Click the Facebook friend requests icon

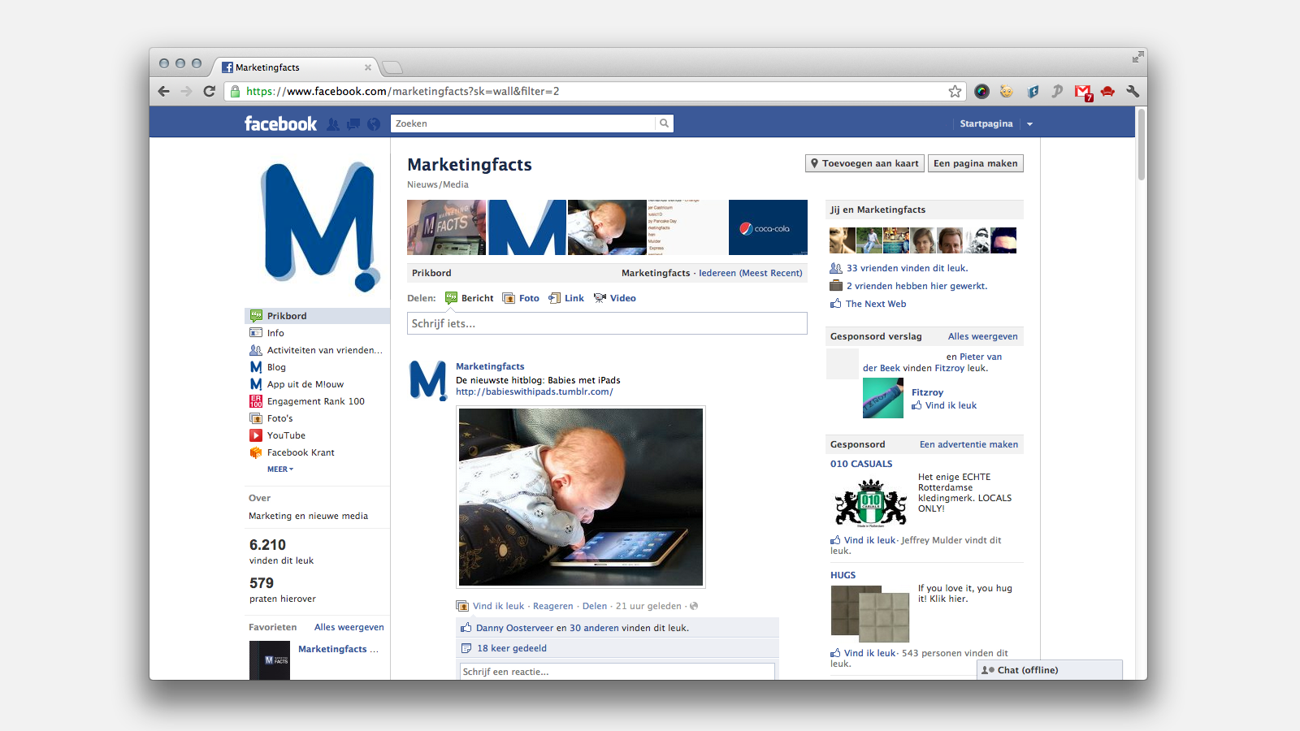coord(333,124)
